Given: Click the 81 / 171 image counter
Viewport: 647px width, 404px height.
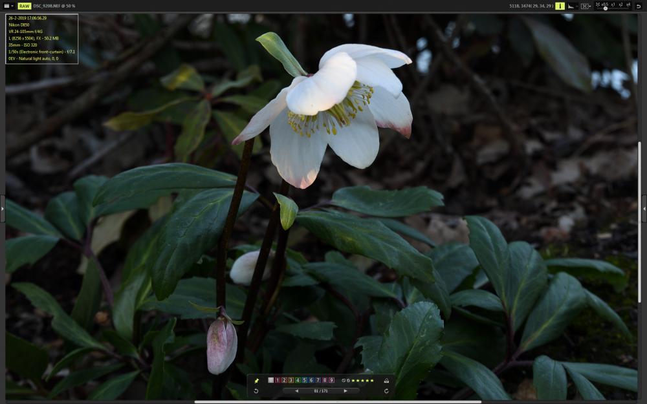Looking at the screenshot, I should [321, 391].
